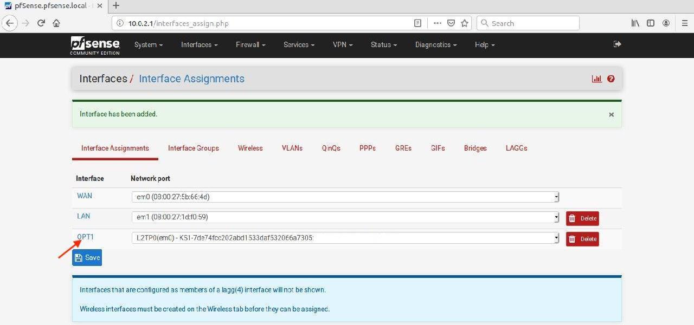This screenshot has height=325, width=694.
Task: Open the Diagnostics menu
Action: [x=435, y=45]
